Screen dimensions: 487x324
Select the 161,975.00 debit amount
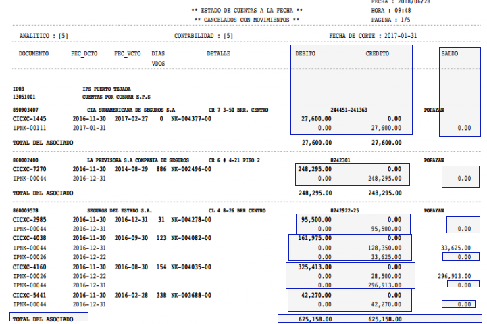pos(315,239)
